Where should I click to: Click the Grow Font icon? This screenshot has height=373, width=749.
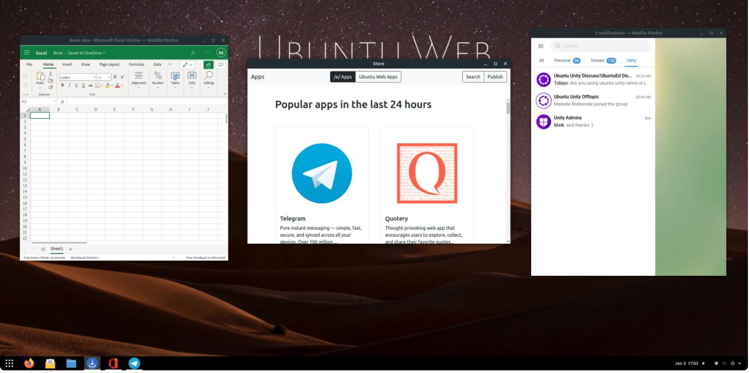click(x=115, y=77)
